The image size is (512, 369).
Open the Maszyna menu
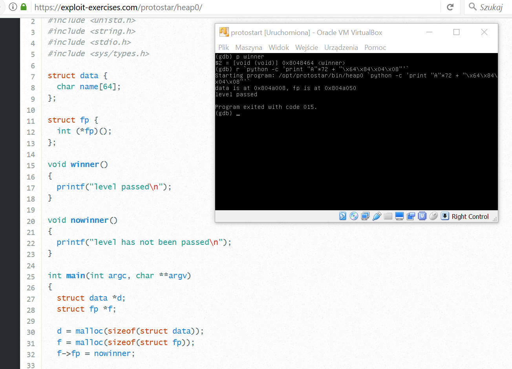(x=249, y=47)
